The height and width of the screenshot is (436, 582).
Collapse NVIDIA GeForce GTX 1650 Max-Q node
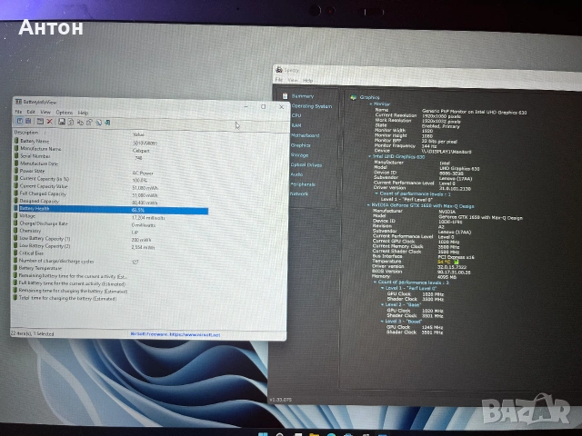coord(368,205)
